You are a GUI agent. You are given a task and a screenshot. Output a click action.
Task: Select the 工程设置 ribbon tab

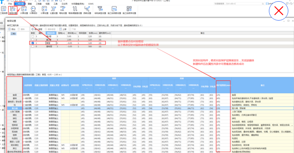(x=20, y=4)
